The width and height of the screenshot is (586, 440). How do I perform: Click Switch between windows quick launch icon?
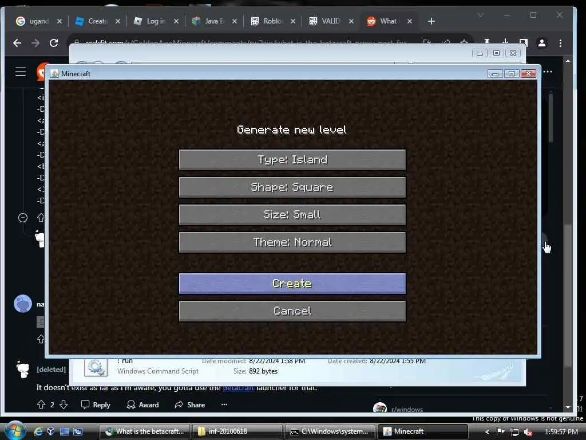[78, 431]
